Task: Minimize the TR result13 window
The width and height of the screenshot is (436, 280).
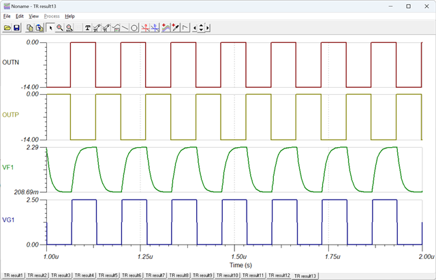Action: [x=390, y=6]
